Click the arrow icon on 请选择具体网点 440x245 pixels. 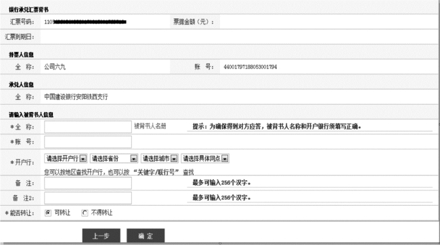(225, 159)
